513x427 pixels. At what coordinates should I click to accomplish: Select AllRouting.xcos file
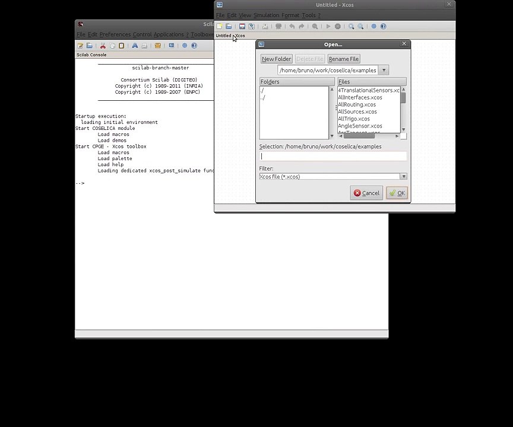[357, 104]
